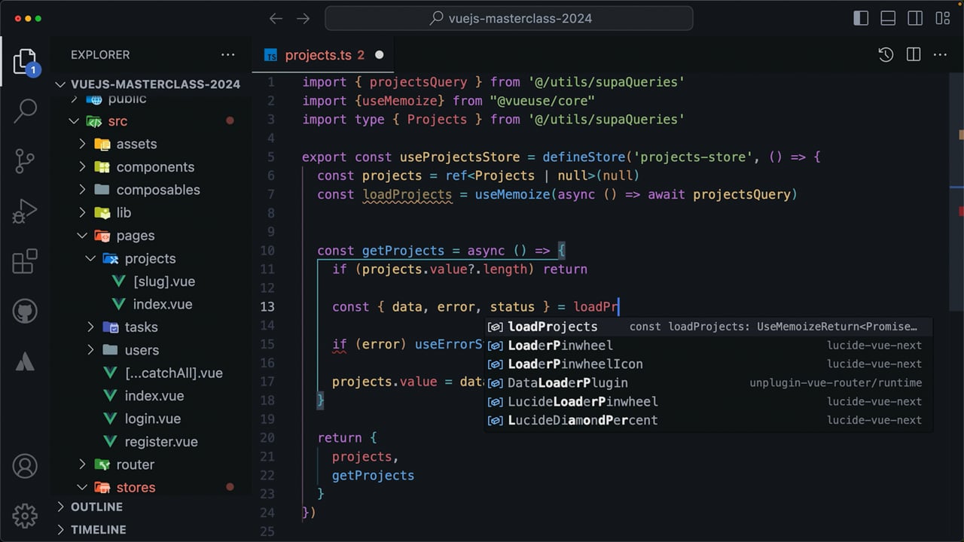
Task: Choose the LucideDiamondPercent suggestion
Action: (708, 421)
